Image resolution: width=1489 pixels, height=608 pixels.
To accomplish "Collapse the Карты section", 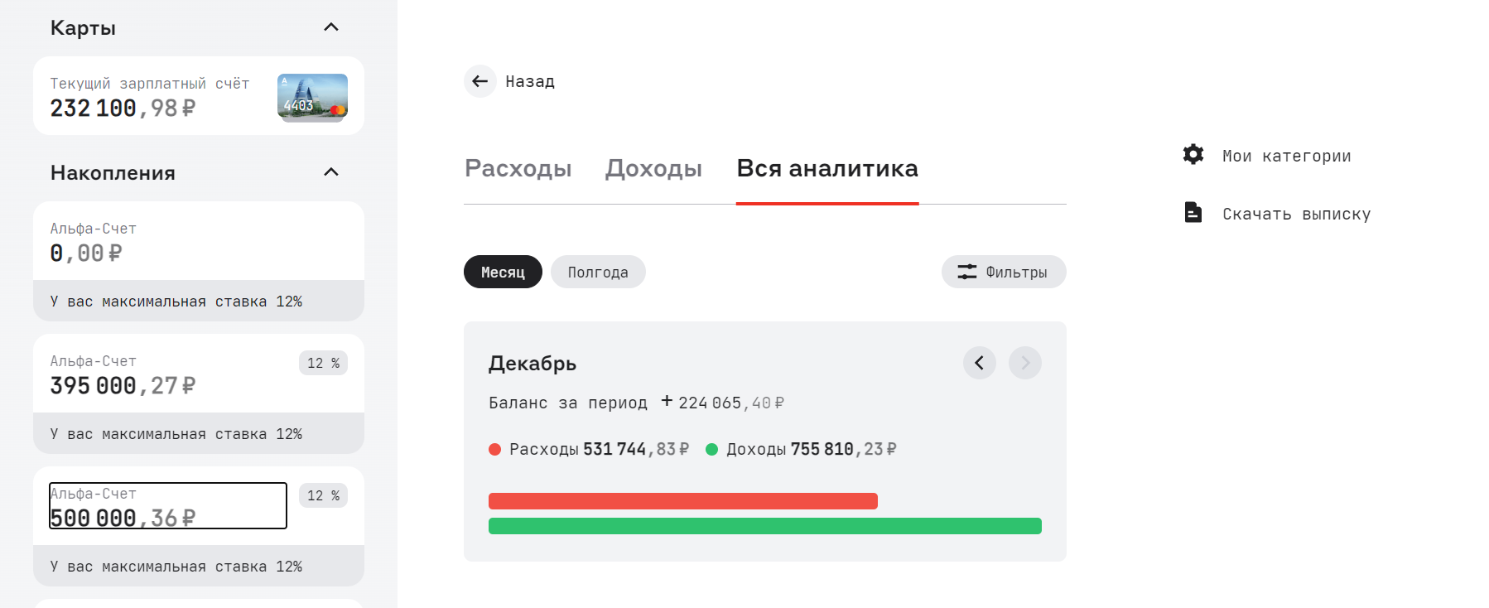I will 331,27.
